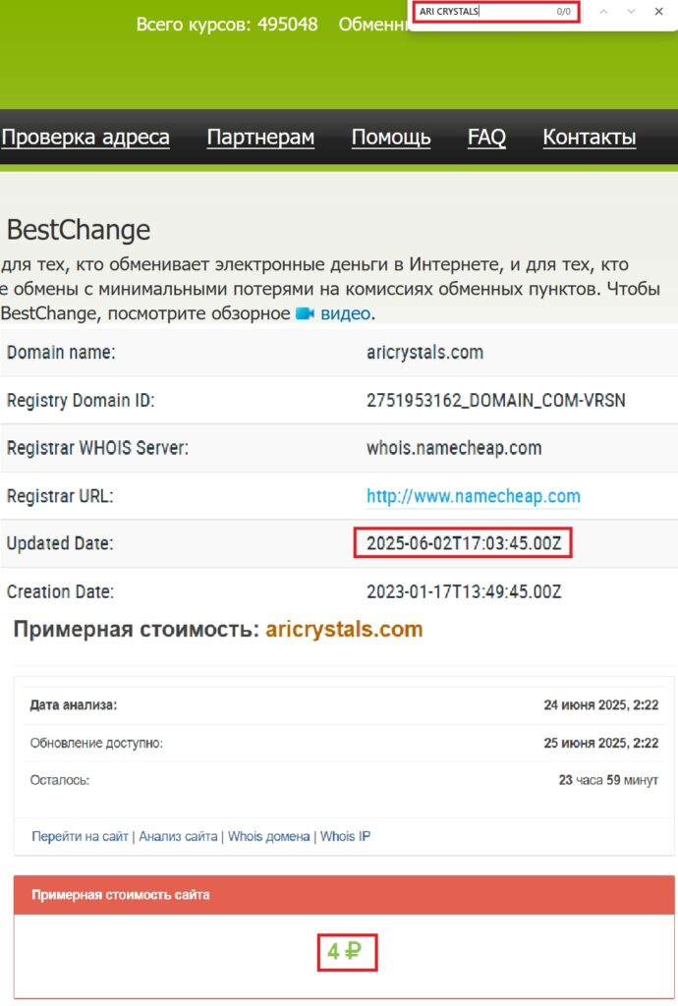Open the FAQ menu item
Viewport: 678px width, 1006px height.
[x=486, y=138]
